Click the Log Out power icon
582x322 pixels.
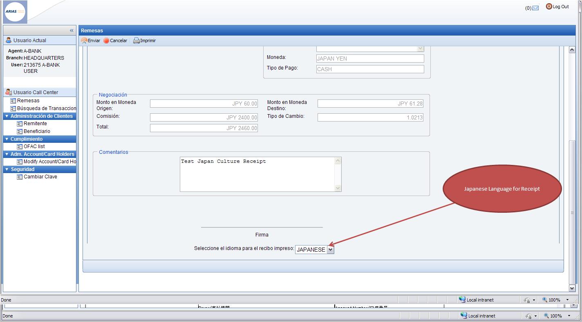pos(549,7)
